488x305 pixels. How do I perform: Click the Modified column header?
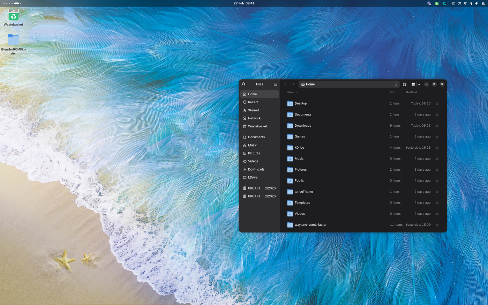click(411, 92)
